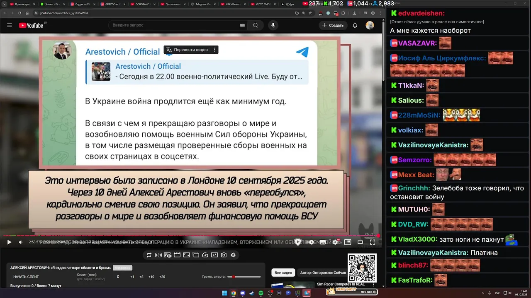
Task: Bookmark this page with the star icon
Action: click(x=310, y=13)
